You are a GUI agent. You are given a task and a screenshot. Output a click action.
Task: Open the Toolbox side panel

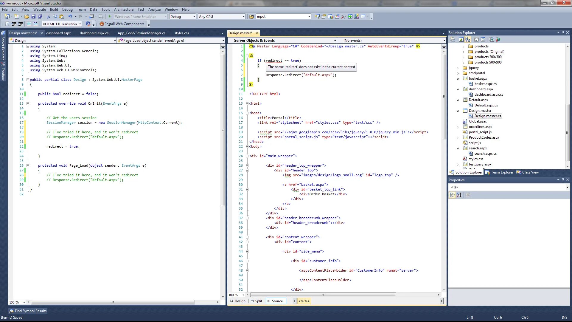click(3, 72)
